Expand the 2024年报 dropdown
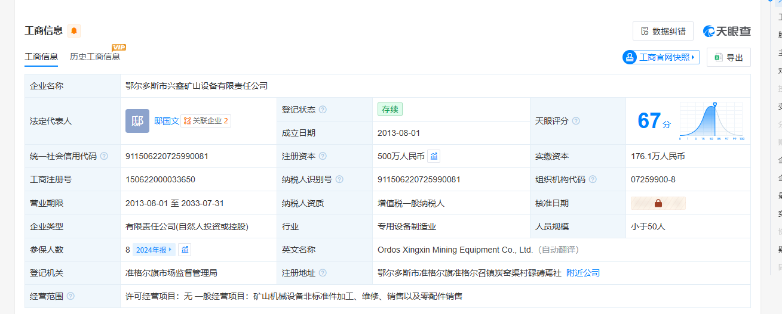Screen dimensions: 782x314 click(x=154, y=250)
